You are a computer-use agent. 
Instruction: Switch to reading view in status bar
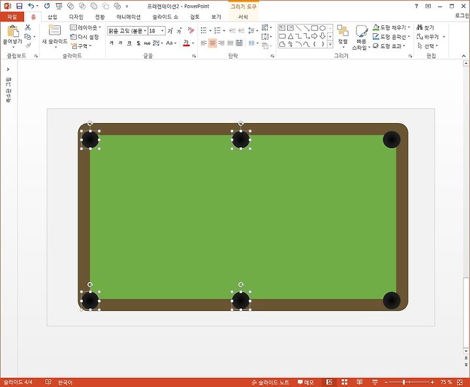pos(360,382)
